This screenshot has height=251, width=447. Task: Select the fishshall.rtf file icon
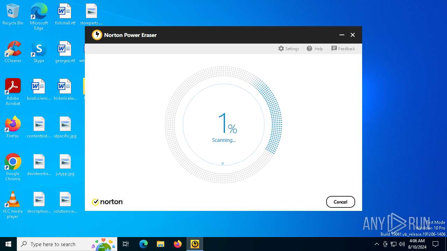[x=65, y=14]
